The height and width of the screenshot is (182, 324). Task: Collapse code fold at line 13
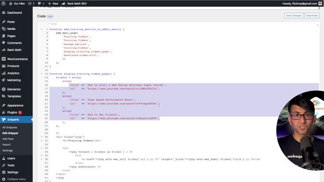(x=42, y=74)
